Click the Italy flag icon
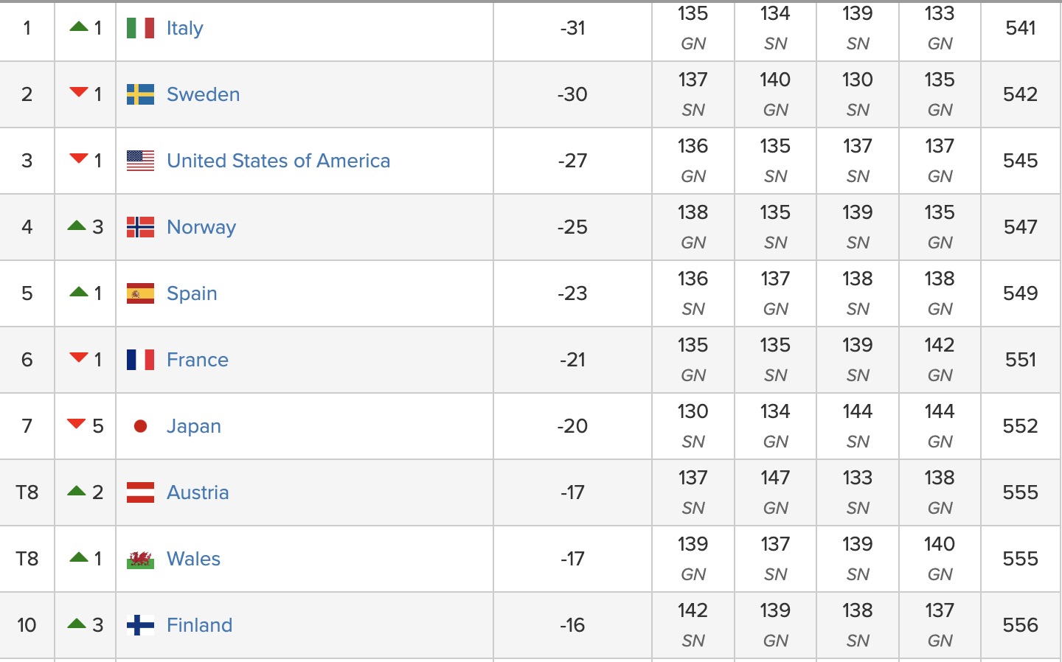Screen dimensions: 1062x662 pos(140,28)
